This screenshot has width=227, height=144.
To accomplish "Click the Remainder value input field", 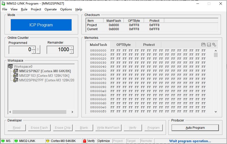I will click(x=58, y=49).
